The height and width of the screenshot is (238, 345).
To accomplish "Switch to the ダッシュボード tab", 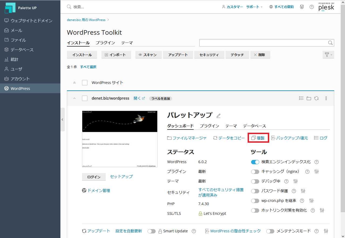I will point(180,126).
